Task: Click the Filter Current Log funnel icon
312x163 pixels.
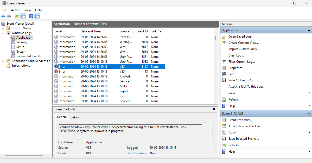Action: [x=224, y=62]
